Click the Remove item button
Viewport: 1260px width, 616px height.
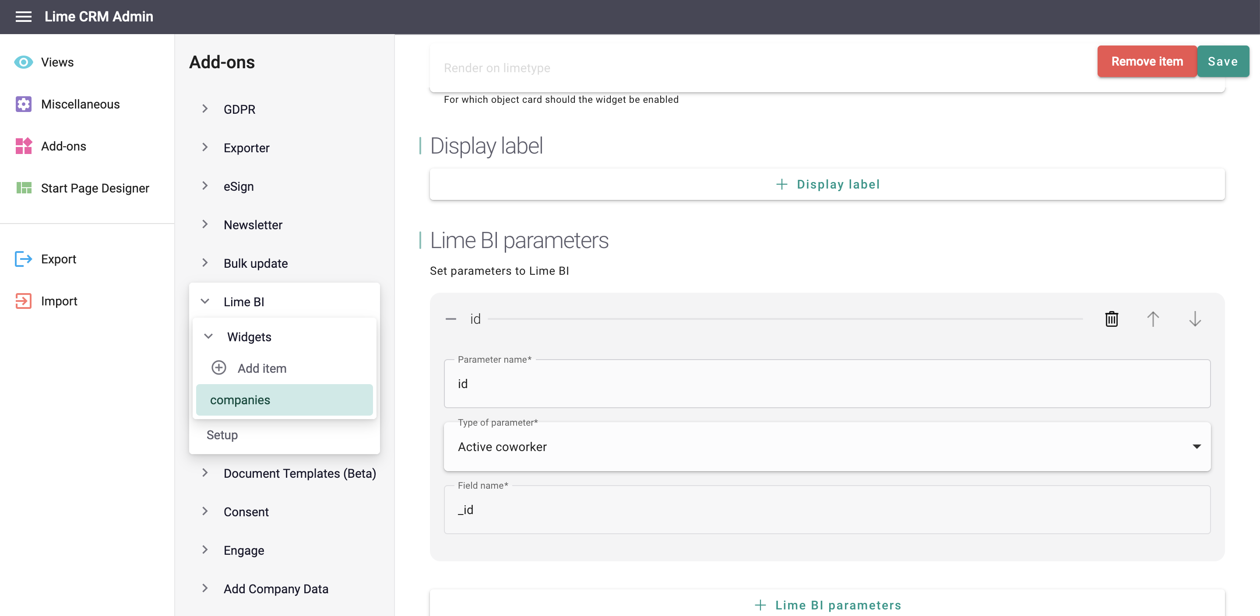coord(1147,61)
